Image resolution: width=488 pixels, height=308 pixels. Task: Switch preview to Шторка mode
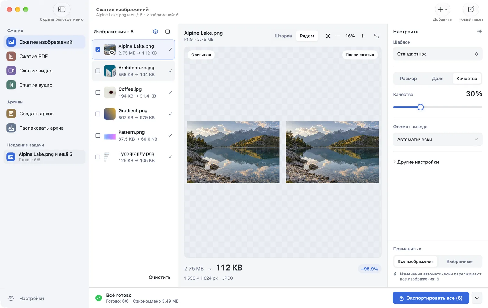coord(283,36)
